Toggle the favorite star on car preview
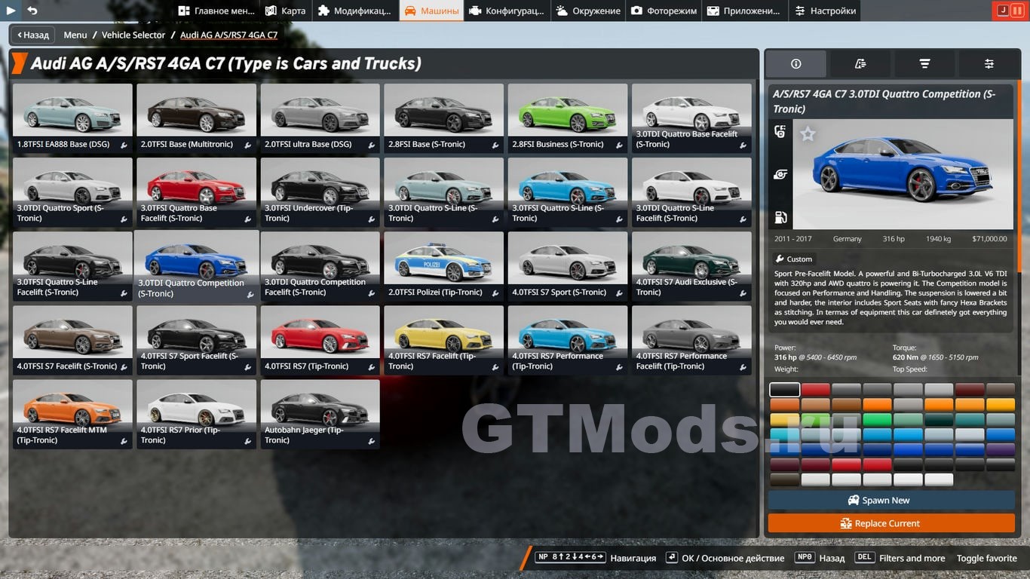This screenshot has width=1030, height=579. coord(808,134)
